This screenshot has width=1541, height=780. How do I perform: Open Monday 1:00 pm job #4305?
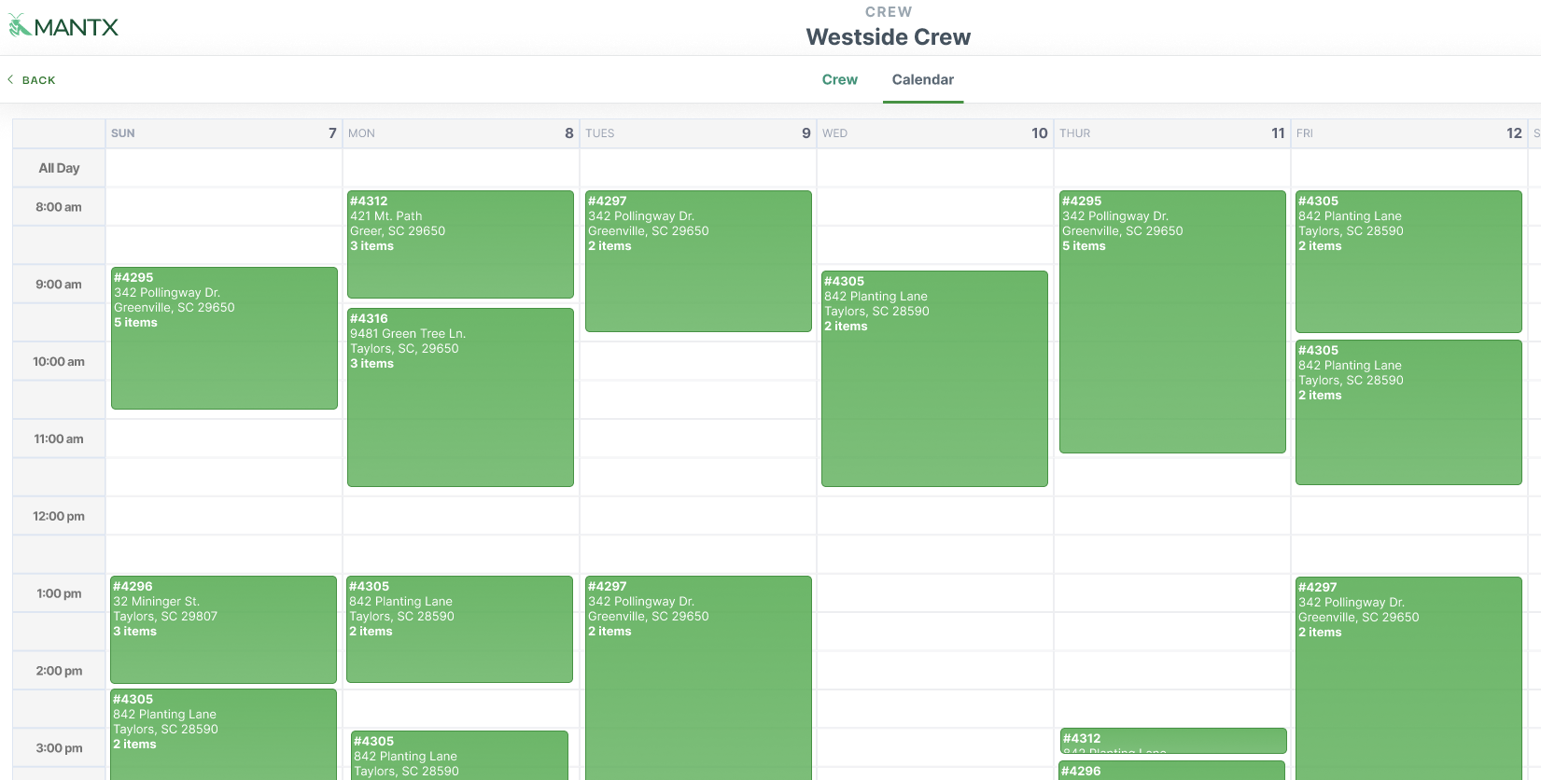459,629
